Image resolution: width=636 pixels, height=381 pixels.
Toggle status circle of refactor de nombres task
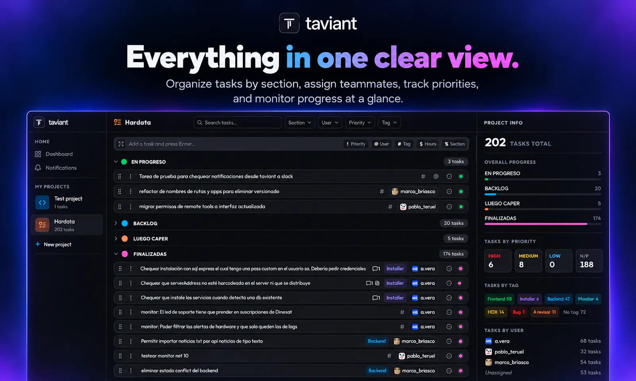pos(461,191)
